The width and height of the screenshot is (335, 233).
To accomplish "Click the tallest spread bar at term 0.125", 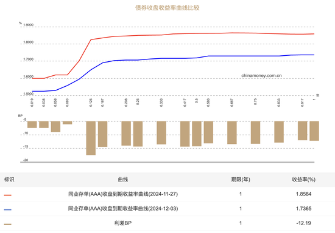I will pos(91,138).
